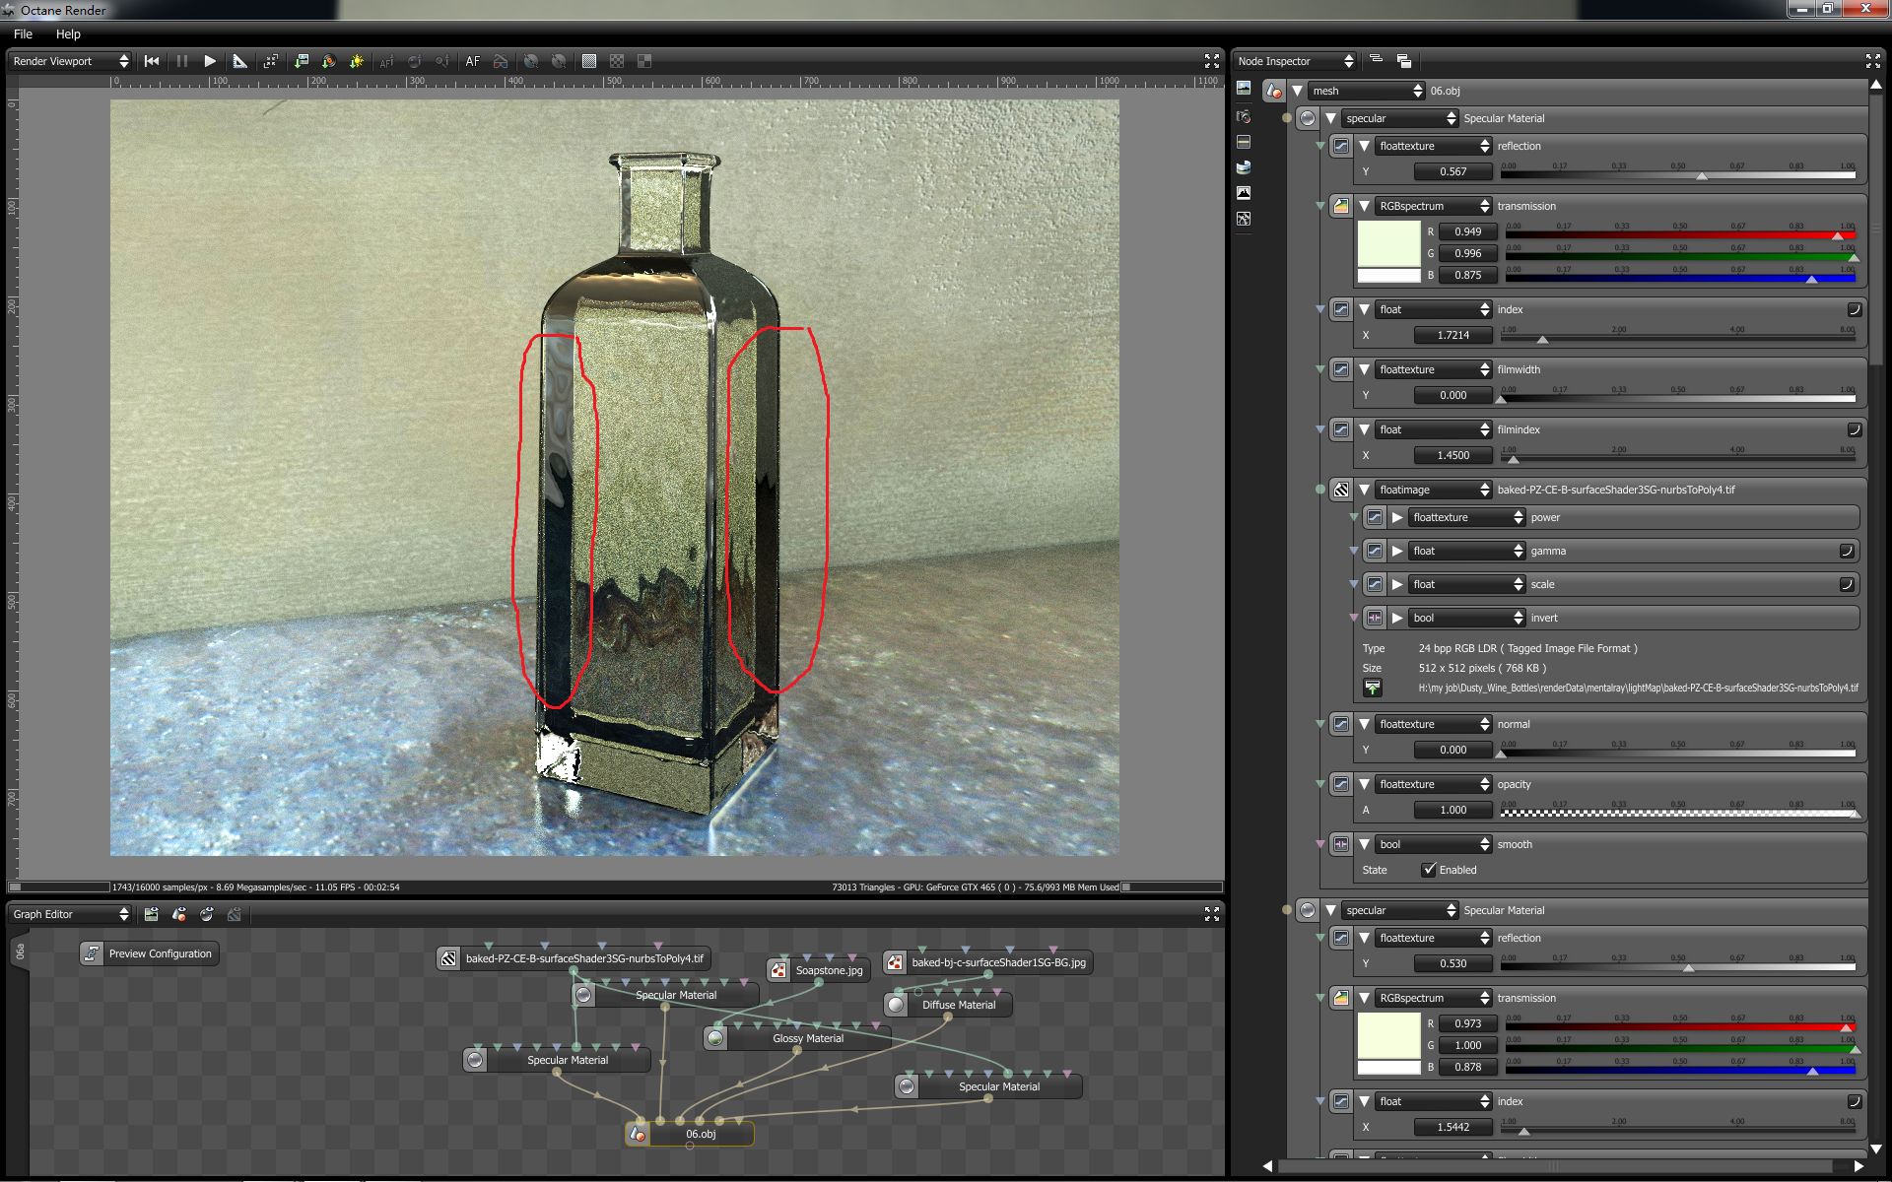Toggle the smooth Enabled checkbox
This screenshot has width=1892, height=1182.
(1429, 870)
